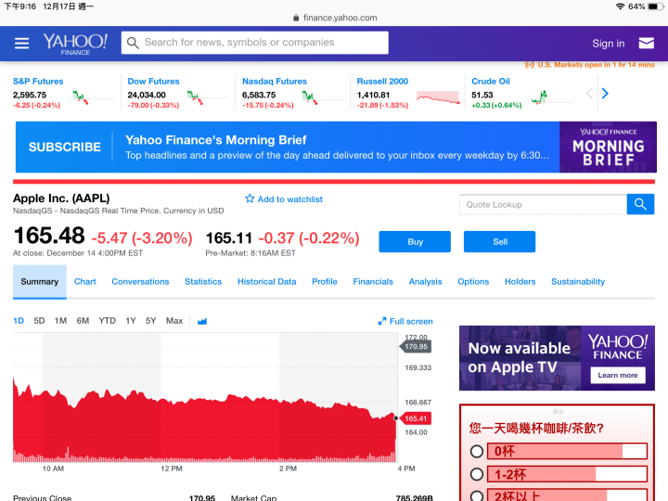
Task: Open the Statistics tab
Action: 203,282
